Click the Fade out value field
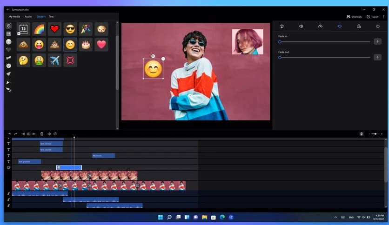The width and height of the screenshot is (389, 225). click(377, 57)
